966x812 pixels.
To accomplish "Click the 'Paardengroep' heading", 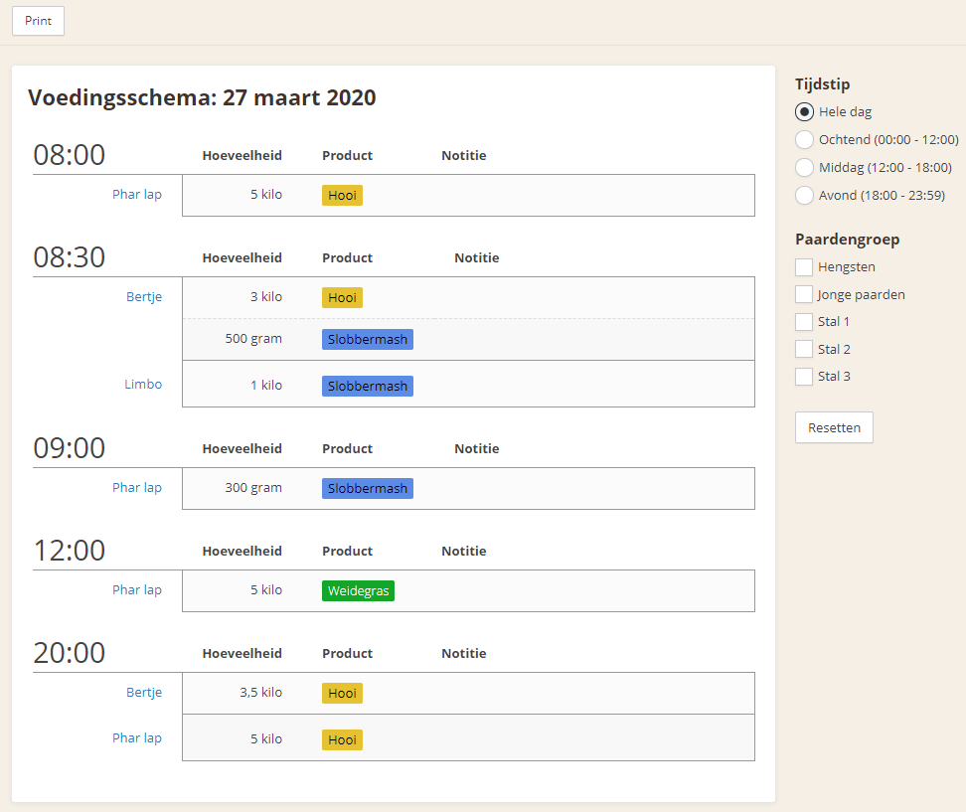I will [x=847, y=240].
